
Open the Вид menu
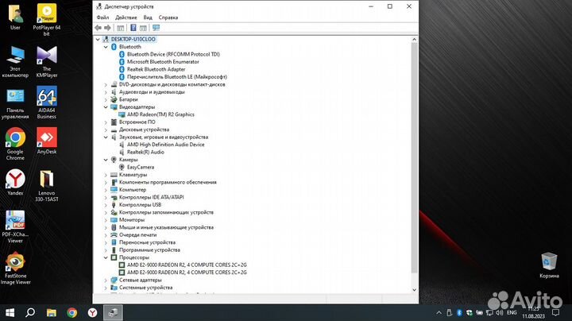coord(148,17)
